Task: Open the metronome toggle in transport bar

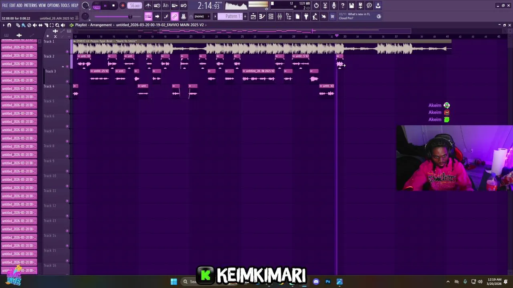Action: (x=148, y=6)
